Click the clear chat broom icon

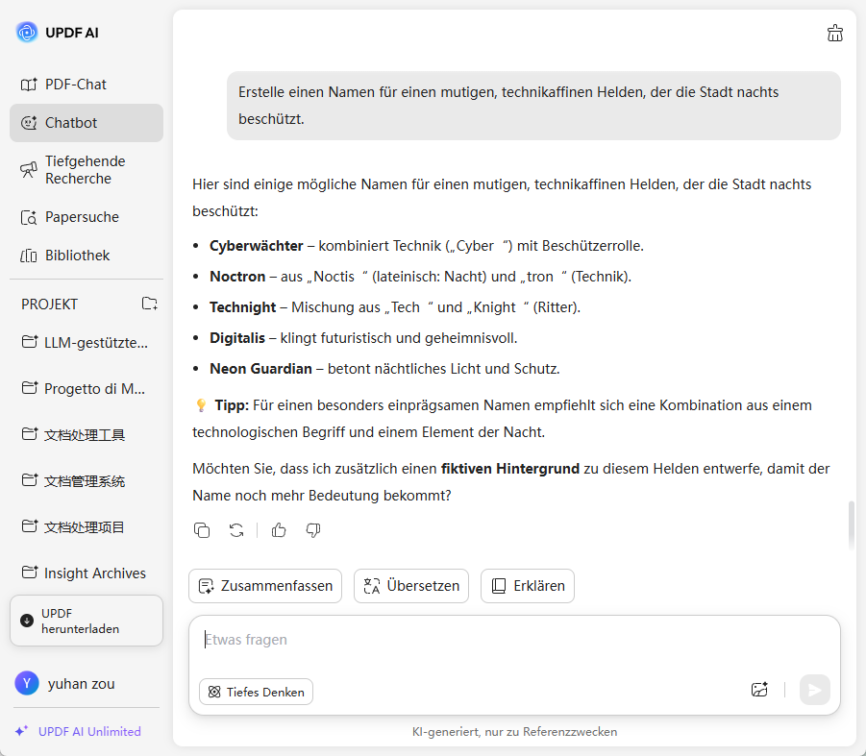point(834,34)
